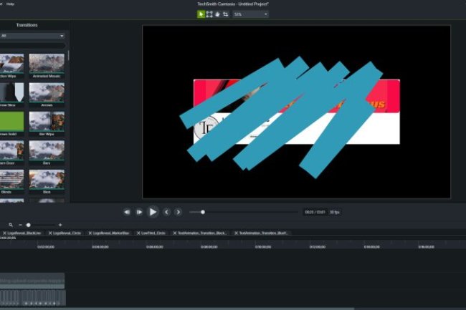Click the rewind previous frame button

coord(128,212)
